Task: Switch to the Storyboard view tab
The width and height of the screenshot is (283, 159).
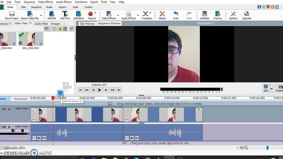Action: [20, 99]
